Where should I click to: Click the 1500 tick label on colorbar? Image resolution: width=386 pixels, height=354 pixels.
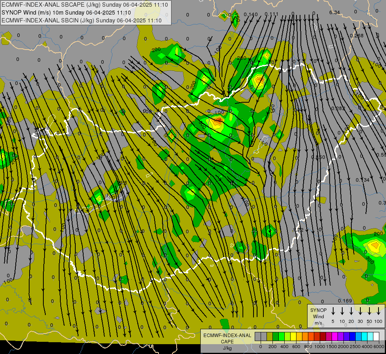(332, 347)
